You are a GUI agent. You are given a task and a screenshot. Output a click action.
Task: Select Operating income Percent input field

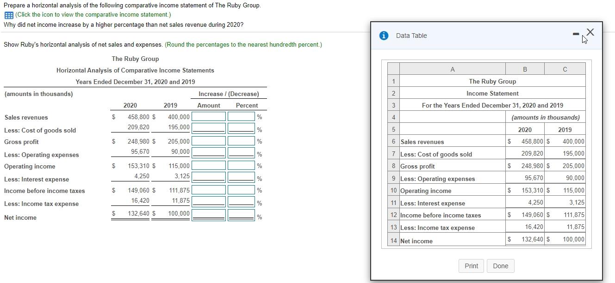click(x=241, y=165)
